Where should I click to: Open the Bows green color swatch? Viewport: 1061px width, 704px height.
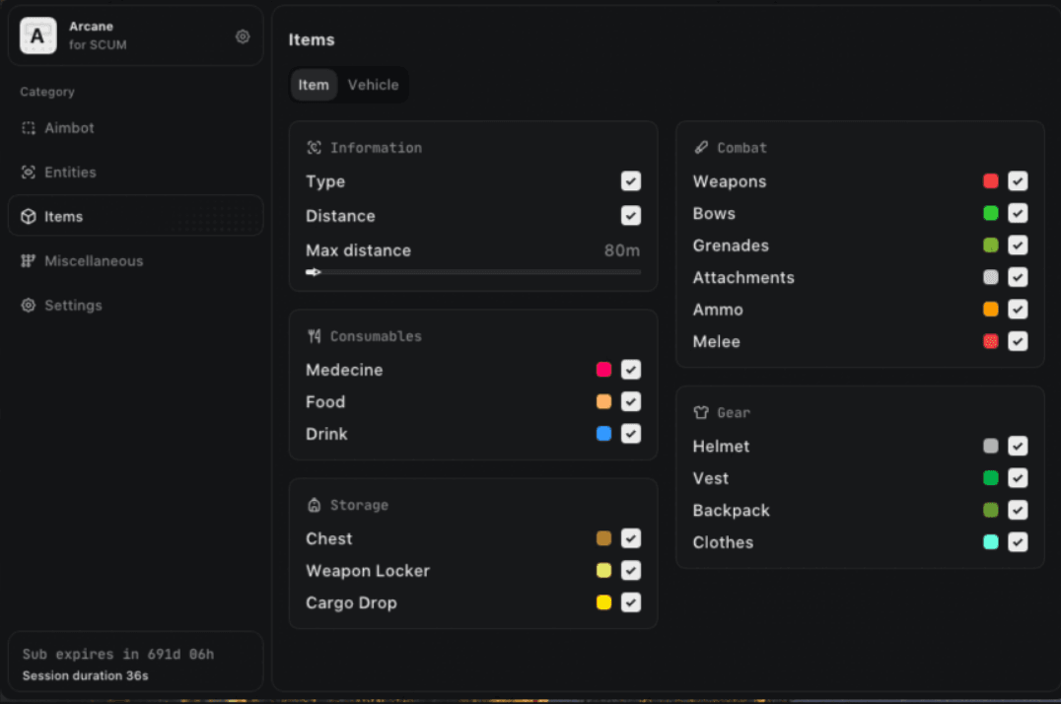point(991,213)
